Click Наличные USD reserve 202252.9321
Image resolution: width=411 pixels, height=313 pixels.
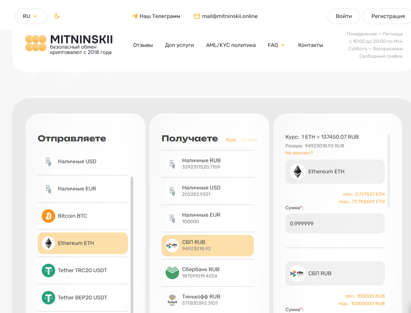(196, 194)
